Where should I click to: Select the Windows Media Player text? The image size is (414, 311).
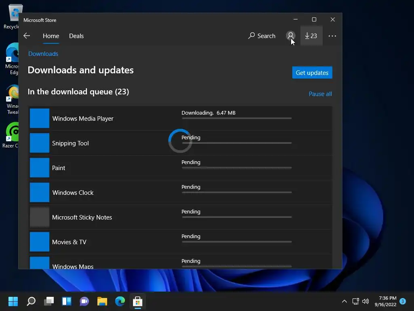point(82,119)
